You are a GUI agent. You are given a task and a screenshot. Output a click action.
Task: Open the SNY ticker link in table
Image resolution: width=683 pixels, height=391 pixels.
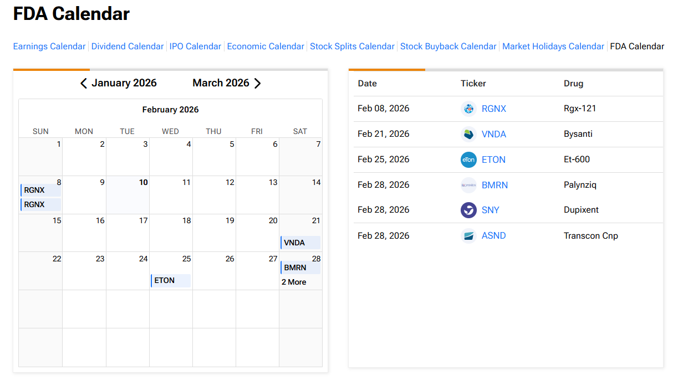491,210
